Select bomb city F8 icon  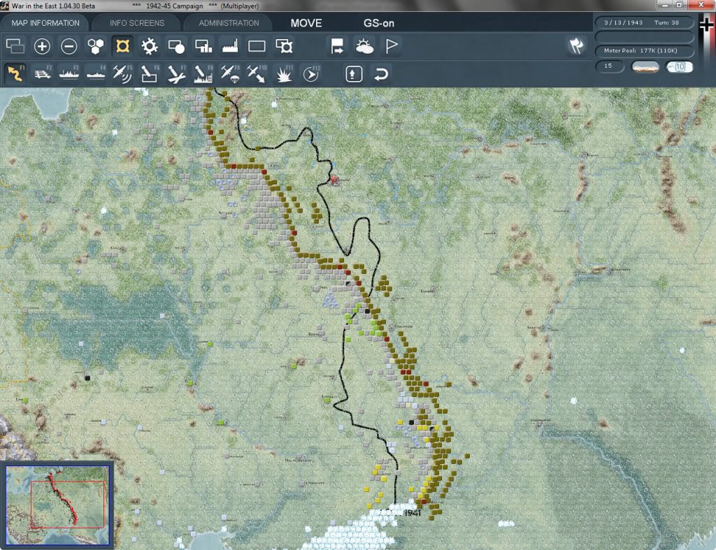[203, 73]
